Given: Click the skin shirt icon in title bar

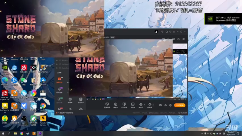Looking at the screenshot, I should tap(170, 32).
